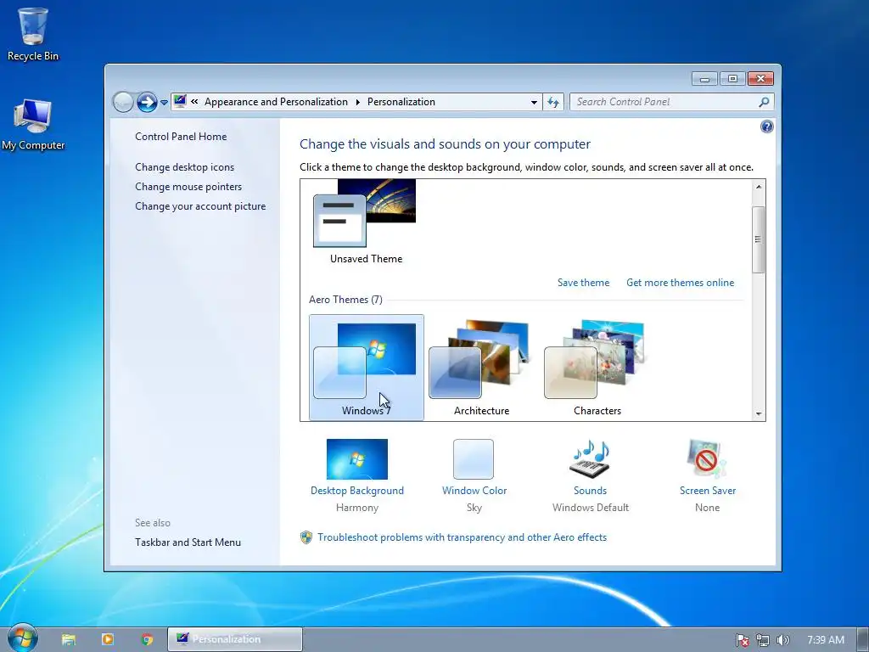The height and width of the screenshot is (652, 869).
Task: Open the Action Center flag tray icon
Action: [x=742, y=640]
